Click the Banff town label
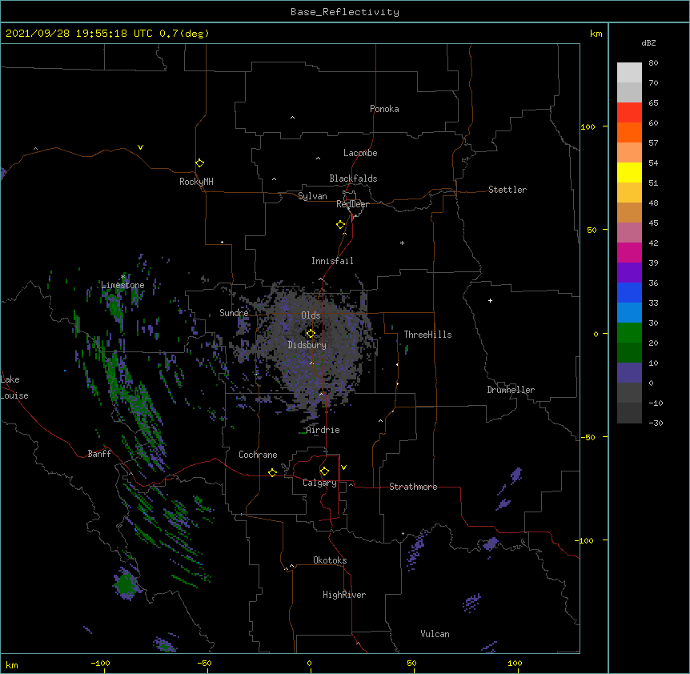 [x=99, y=454]
